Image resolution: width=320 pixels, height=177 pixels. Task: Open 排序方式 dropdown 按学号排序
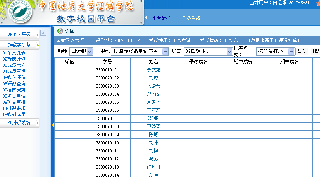coord(275,51)
